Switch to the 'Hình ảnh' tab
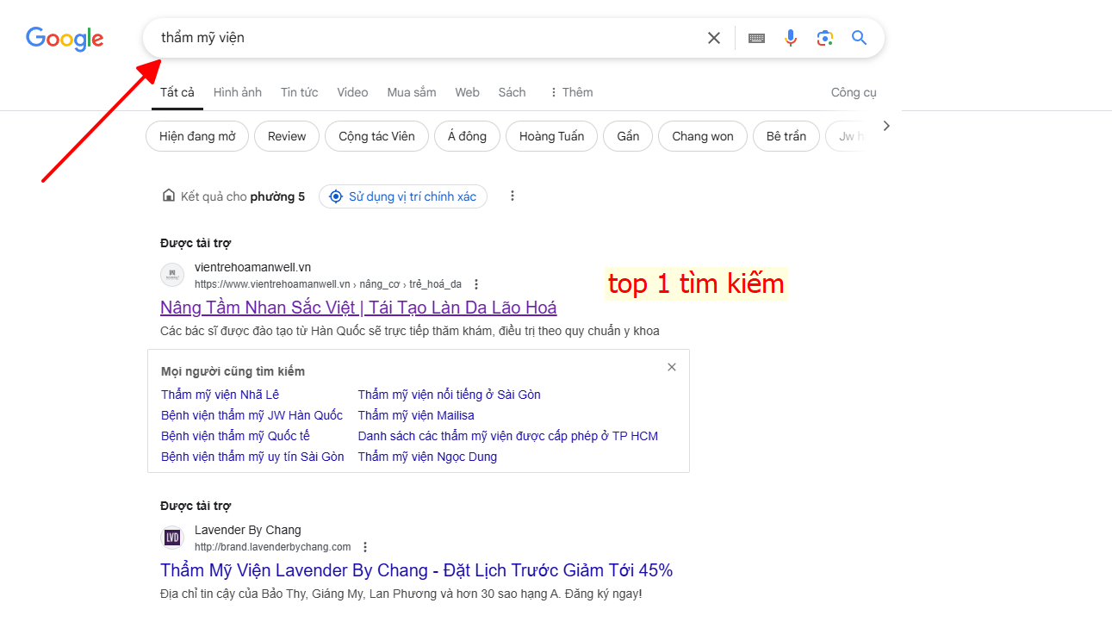 [x=238, y=92]
